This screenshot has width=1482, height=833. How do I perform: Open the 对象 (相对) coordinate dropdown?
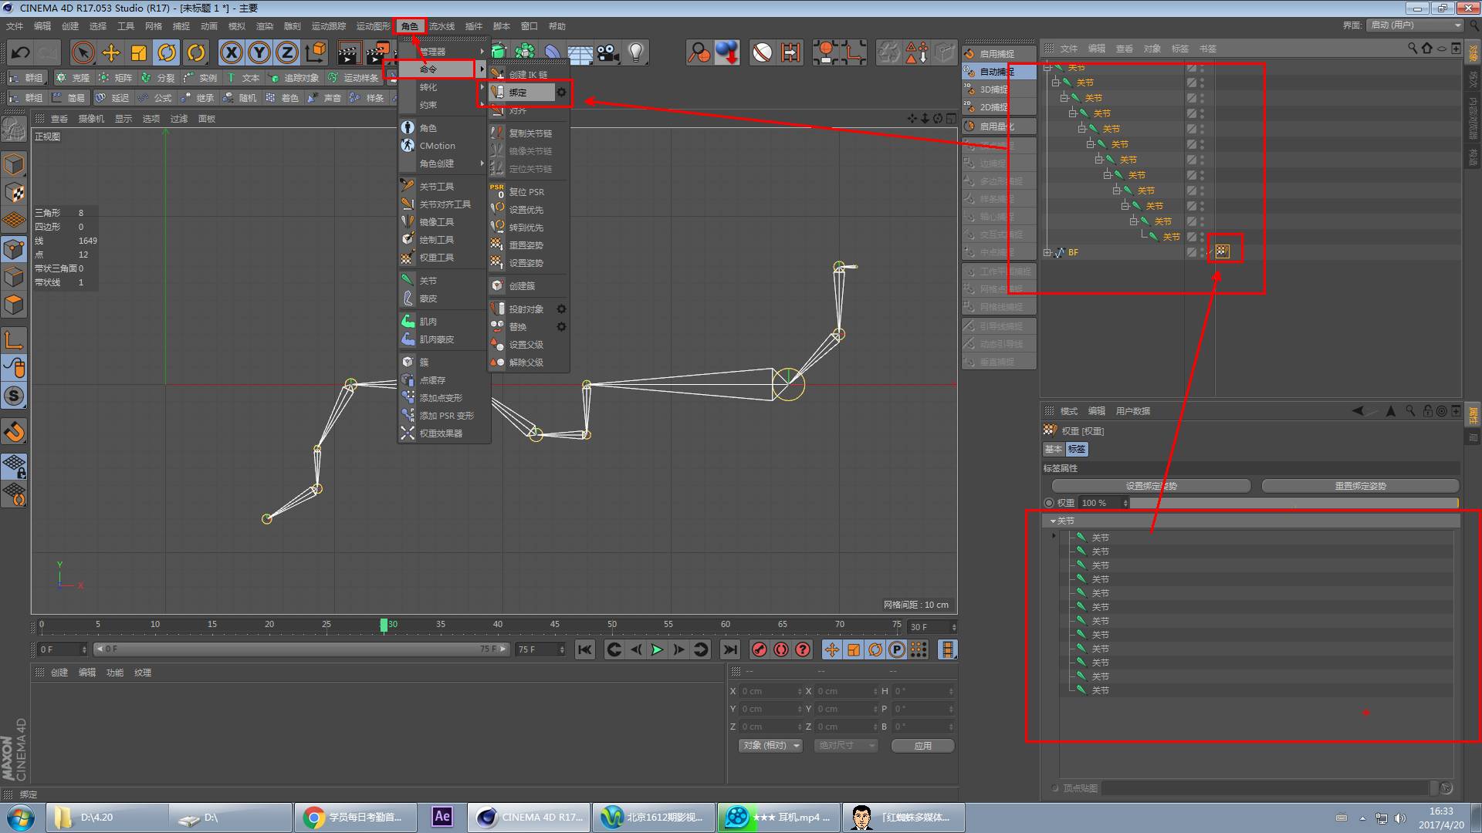tap(770, 745)
